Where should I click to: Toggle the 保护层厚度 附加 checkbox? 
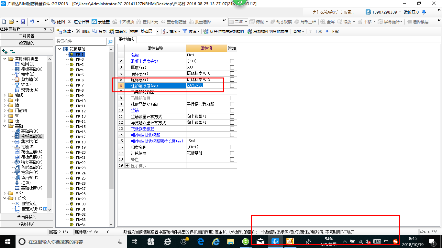pos(232,86)
